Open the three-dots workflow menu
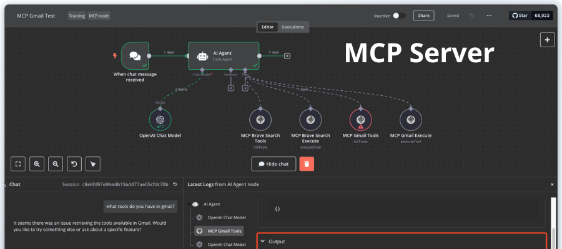The height and width of the screenshot is (249, 562). pyautogui.click(x=489, y=16)
